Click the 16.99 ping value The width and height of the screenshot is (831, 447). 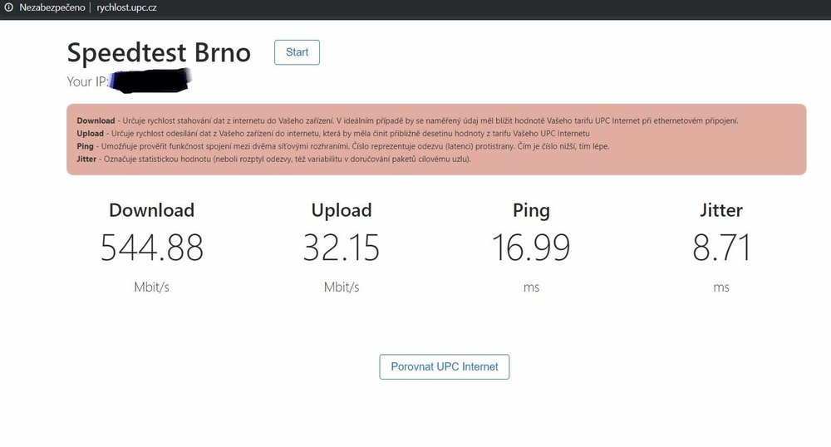(x=531, y=248)
